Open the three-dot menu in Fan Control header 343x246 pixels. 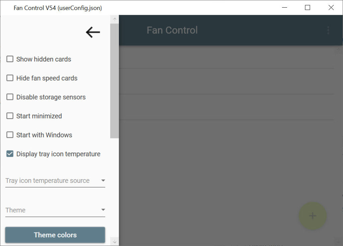(328, 30)
